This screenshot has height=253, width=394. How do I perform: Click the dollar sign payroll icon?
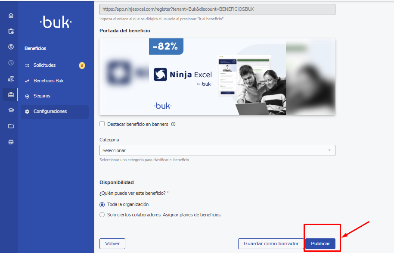(x=11, y=47)
